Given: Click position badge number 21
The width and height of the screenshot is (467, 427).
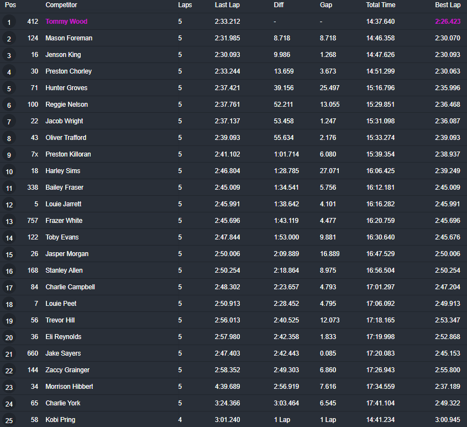Looking at the screenshot, I should point(9,354).
